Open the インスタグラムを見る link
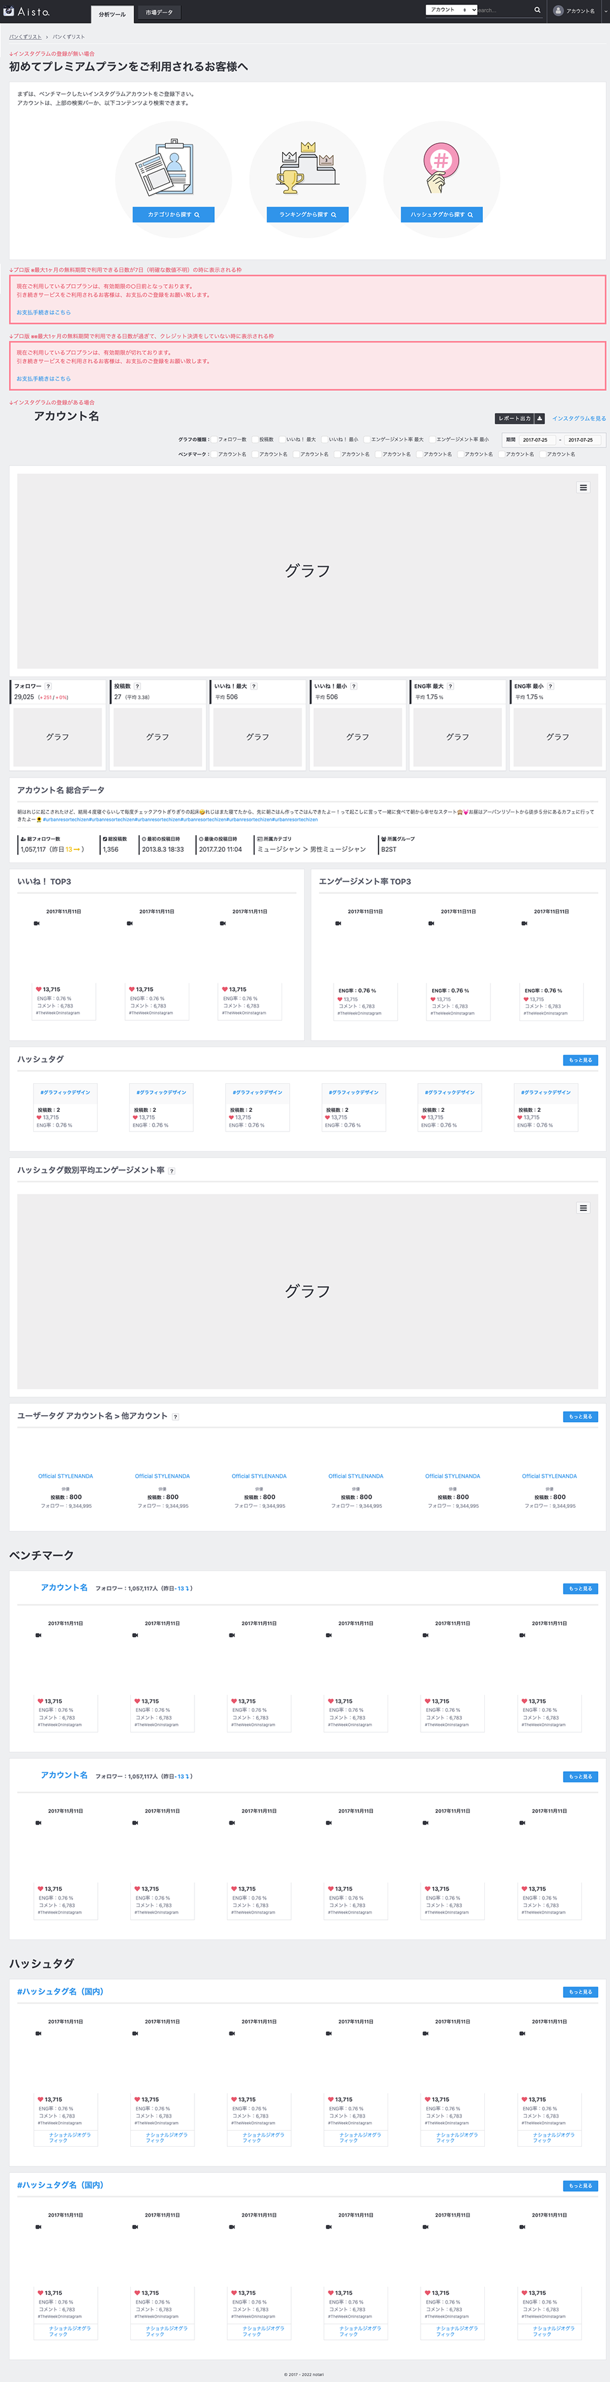 tap(579, 419)
